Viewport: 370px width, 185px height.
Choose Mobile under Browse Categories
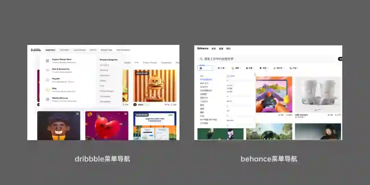[103, 81]
